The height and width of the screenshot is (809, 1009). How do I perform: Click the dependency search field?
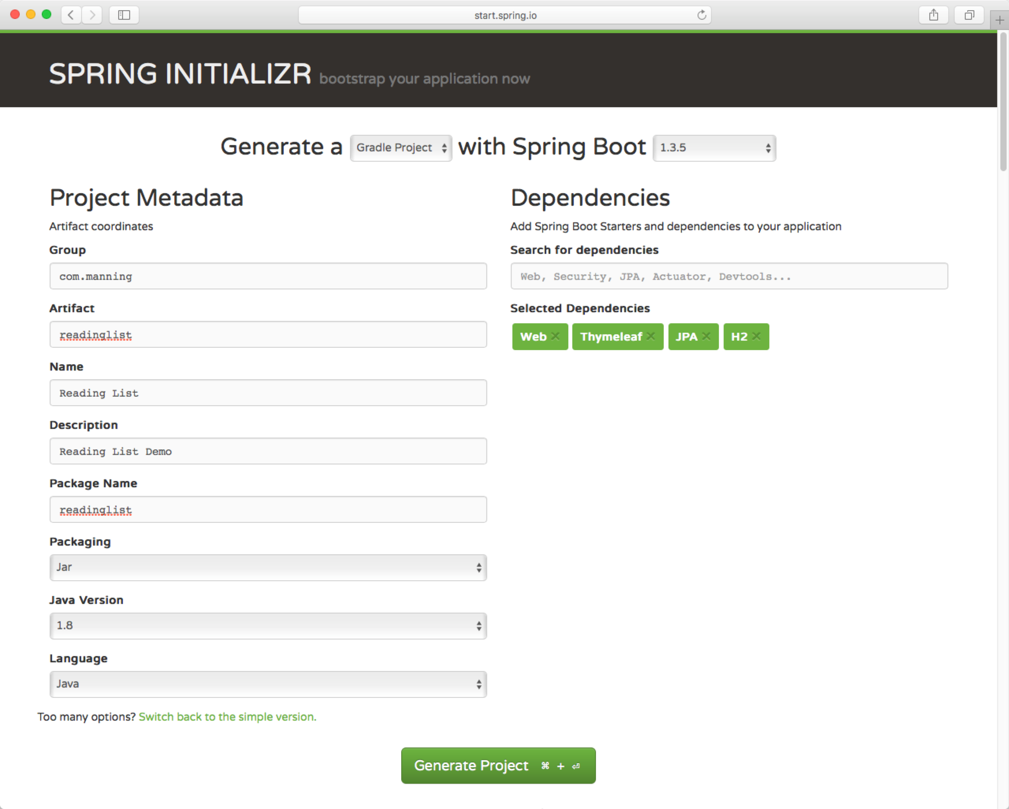(728, 276)
